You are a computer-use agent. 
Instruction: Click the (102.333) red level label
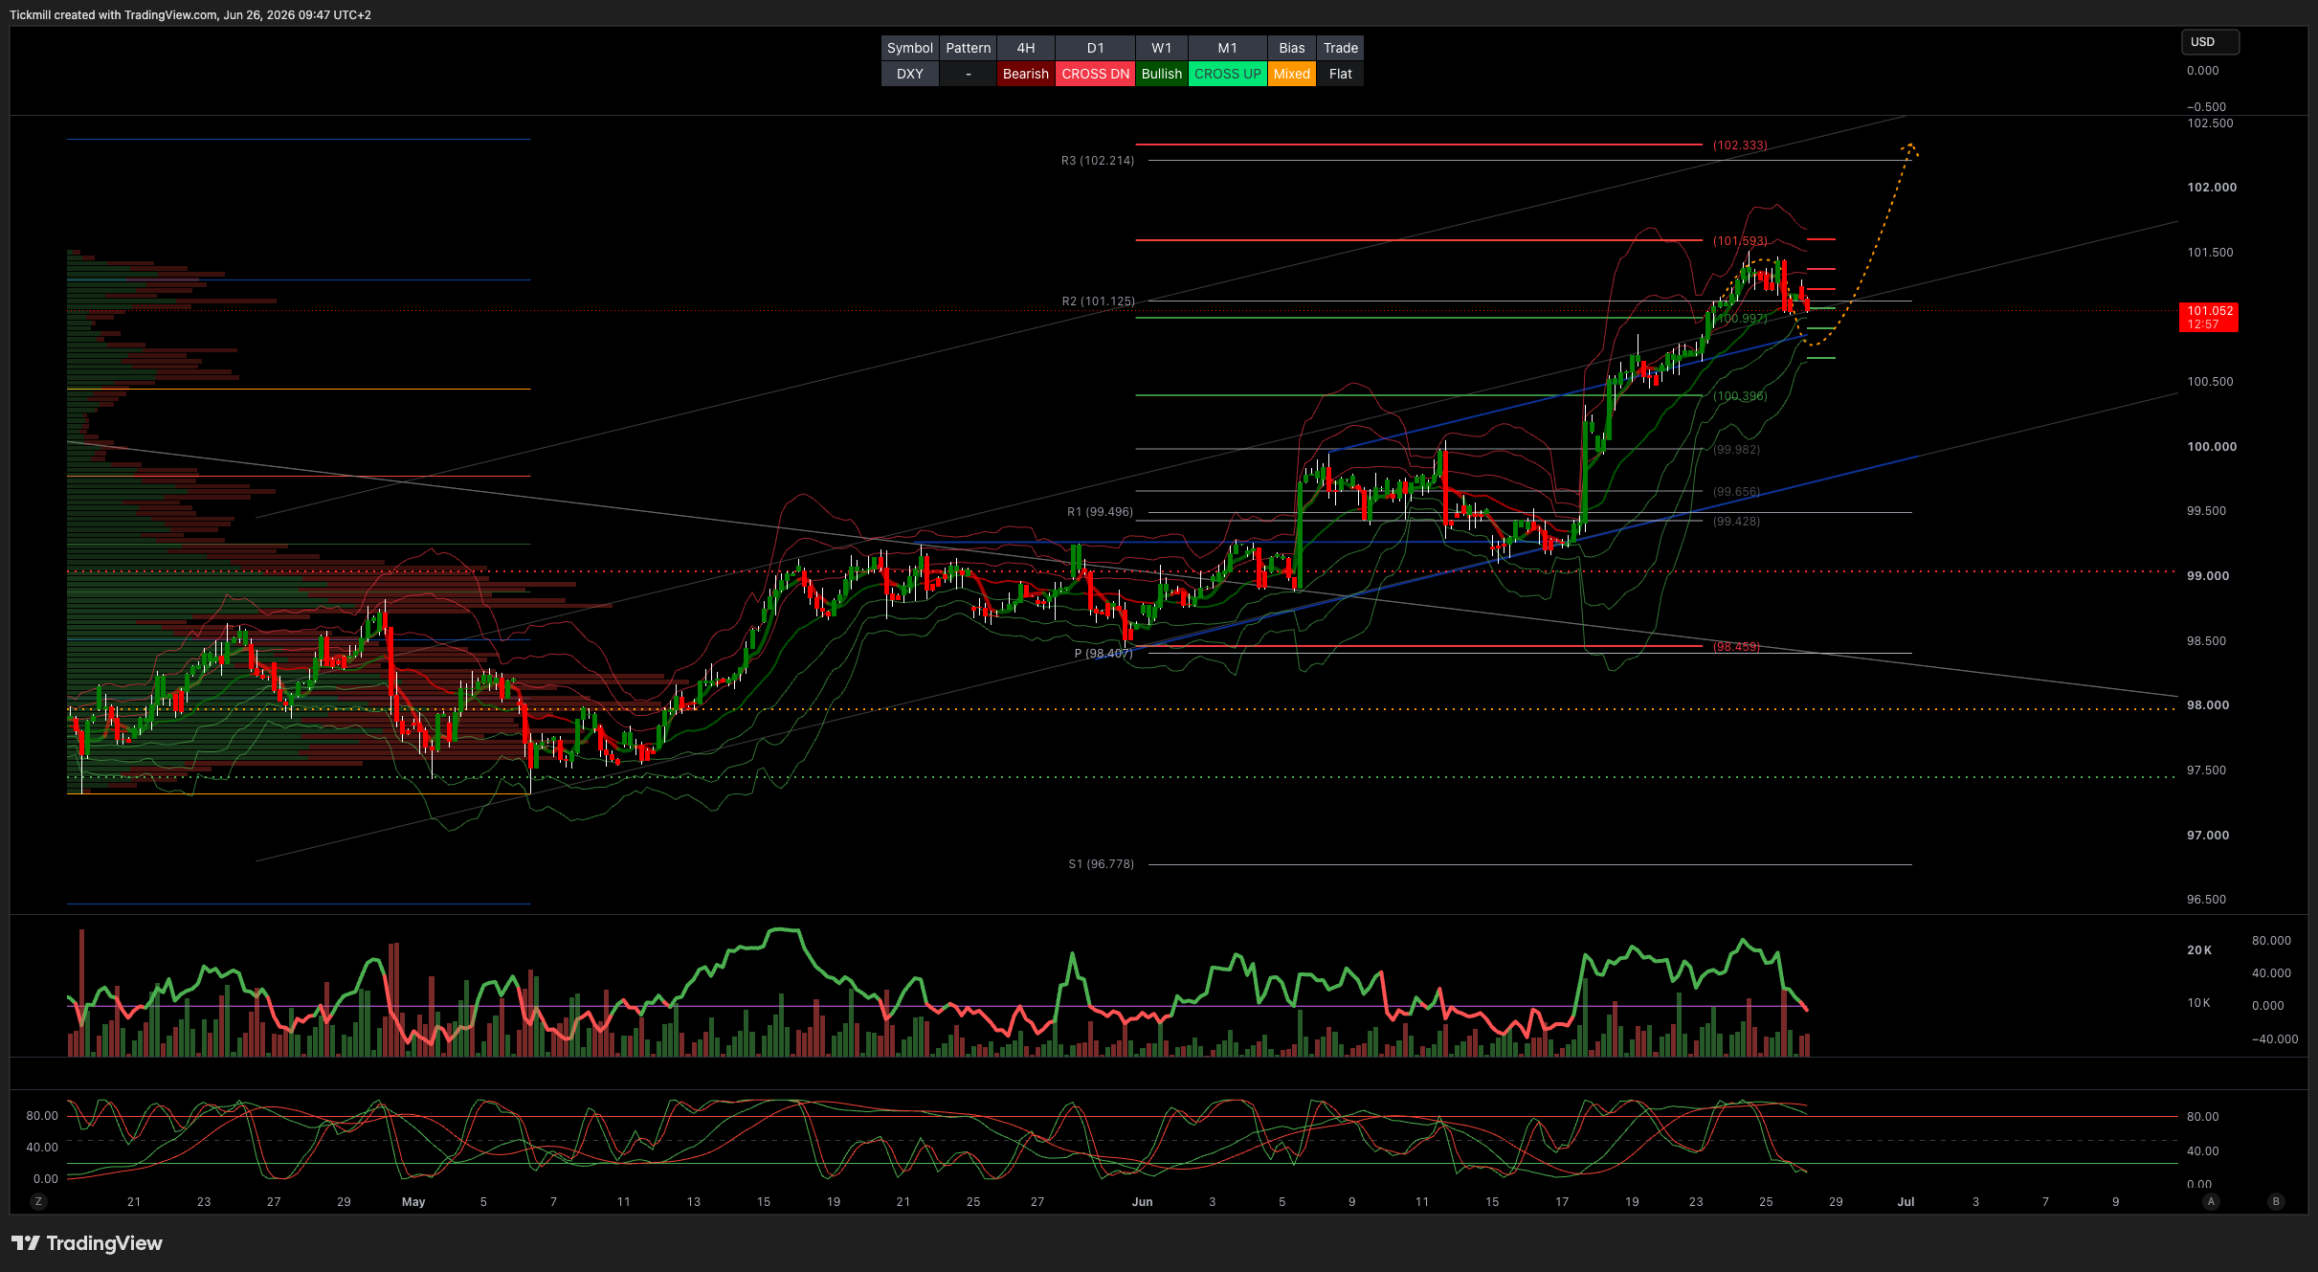click(1740, 145)
